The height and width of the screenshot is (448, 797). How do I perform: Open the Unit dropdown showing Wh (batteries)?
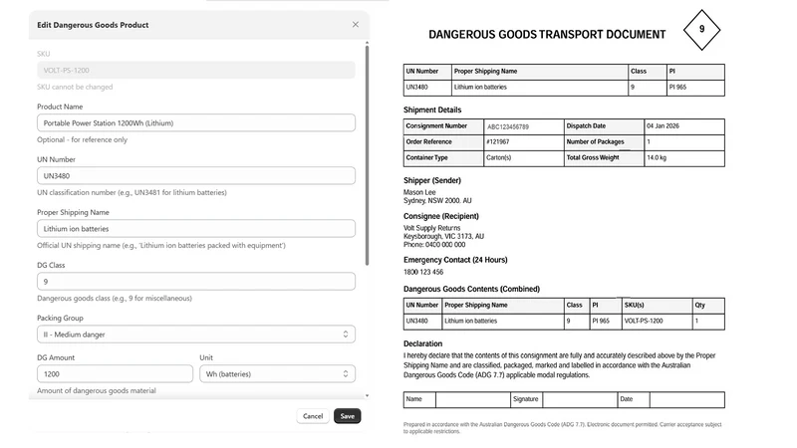277,374
